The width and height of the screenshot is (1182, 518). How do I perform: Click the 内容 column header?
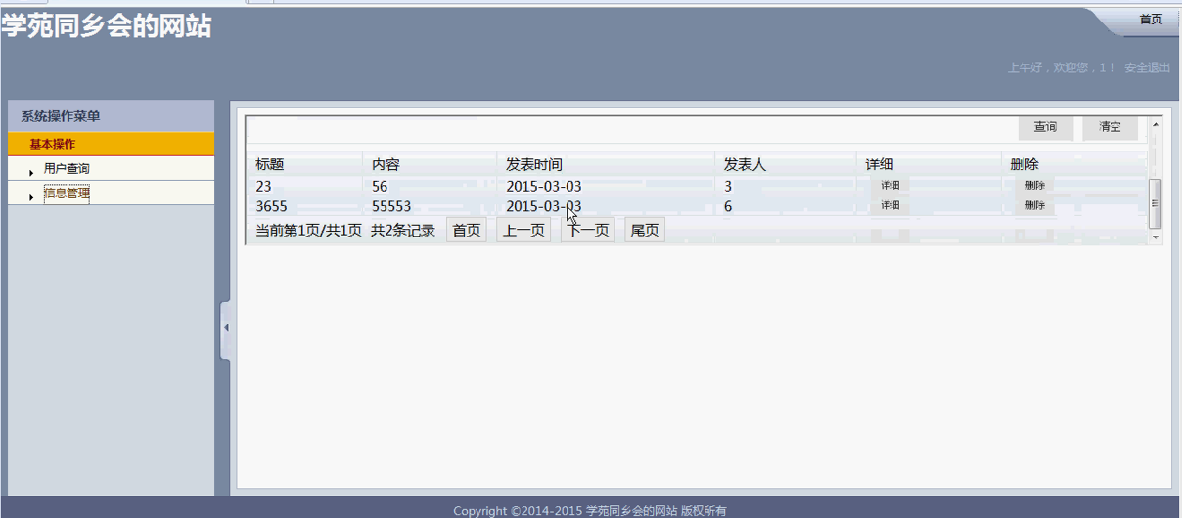point(386,165)
